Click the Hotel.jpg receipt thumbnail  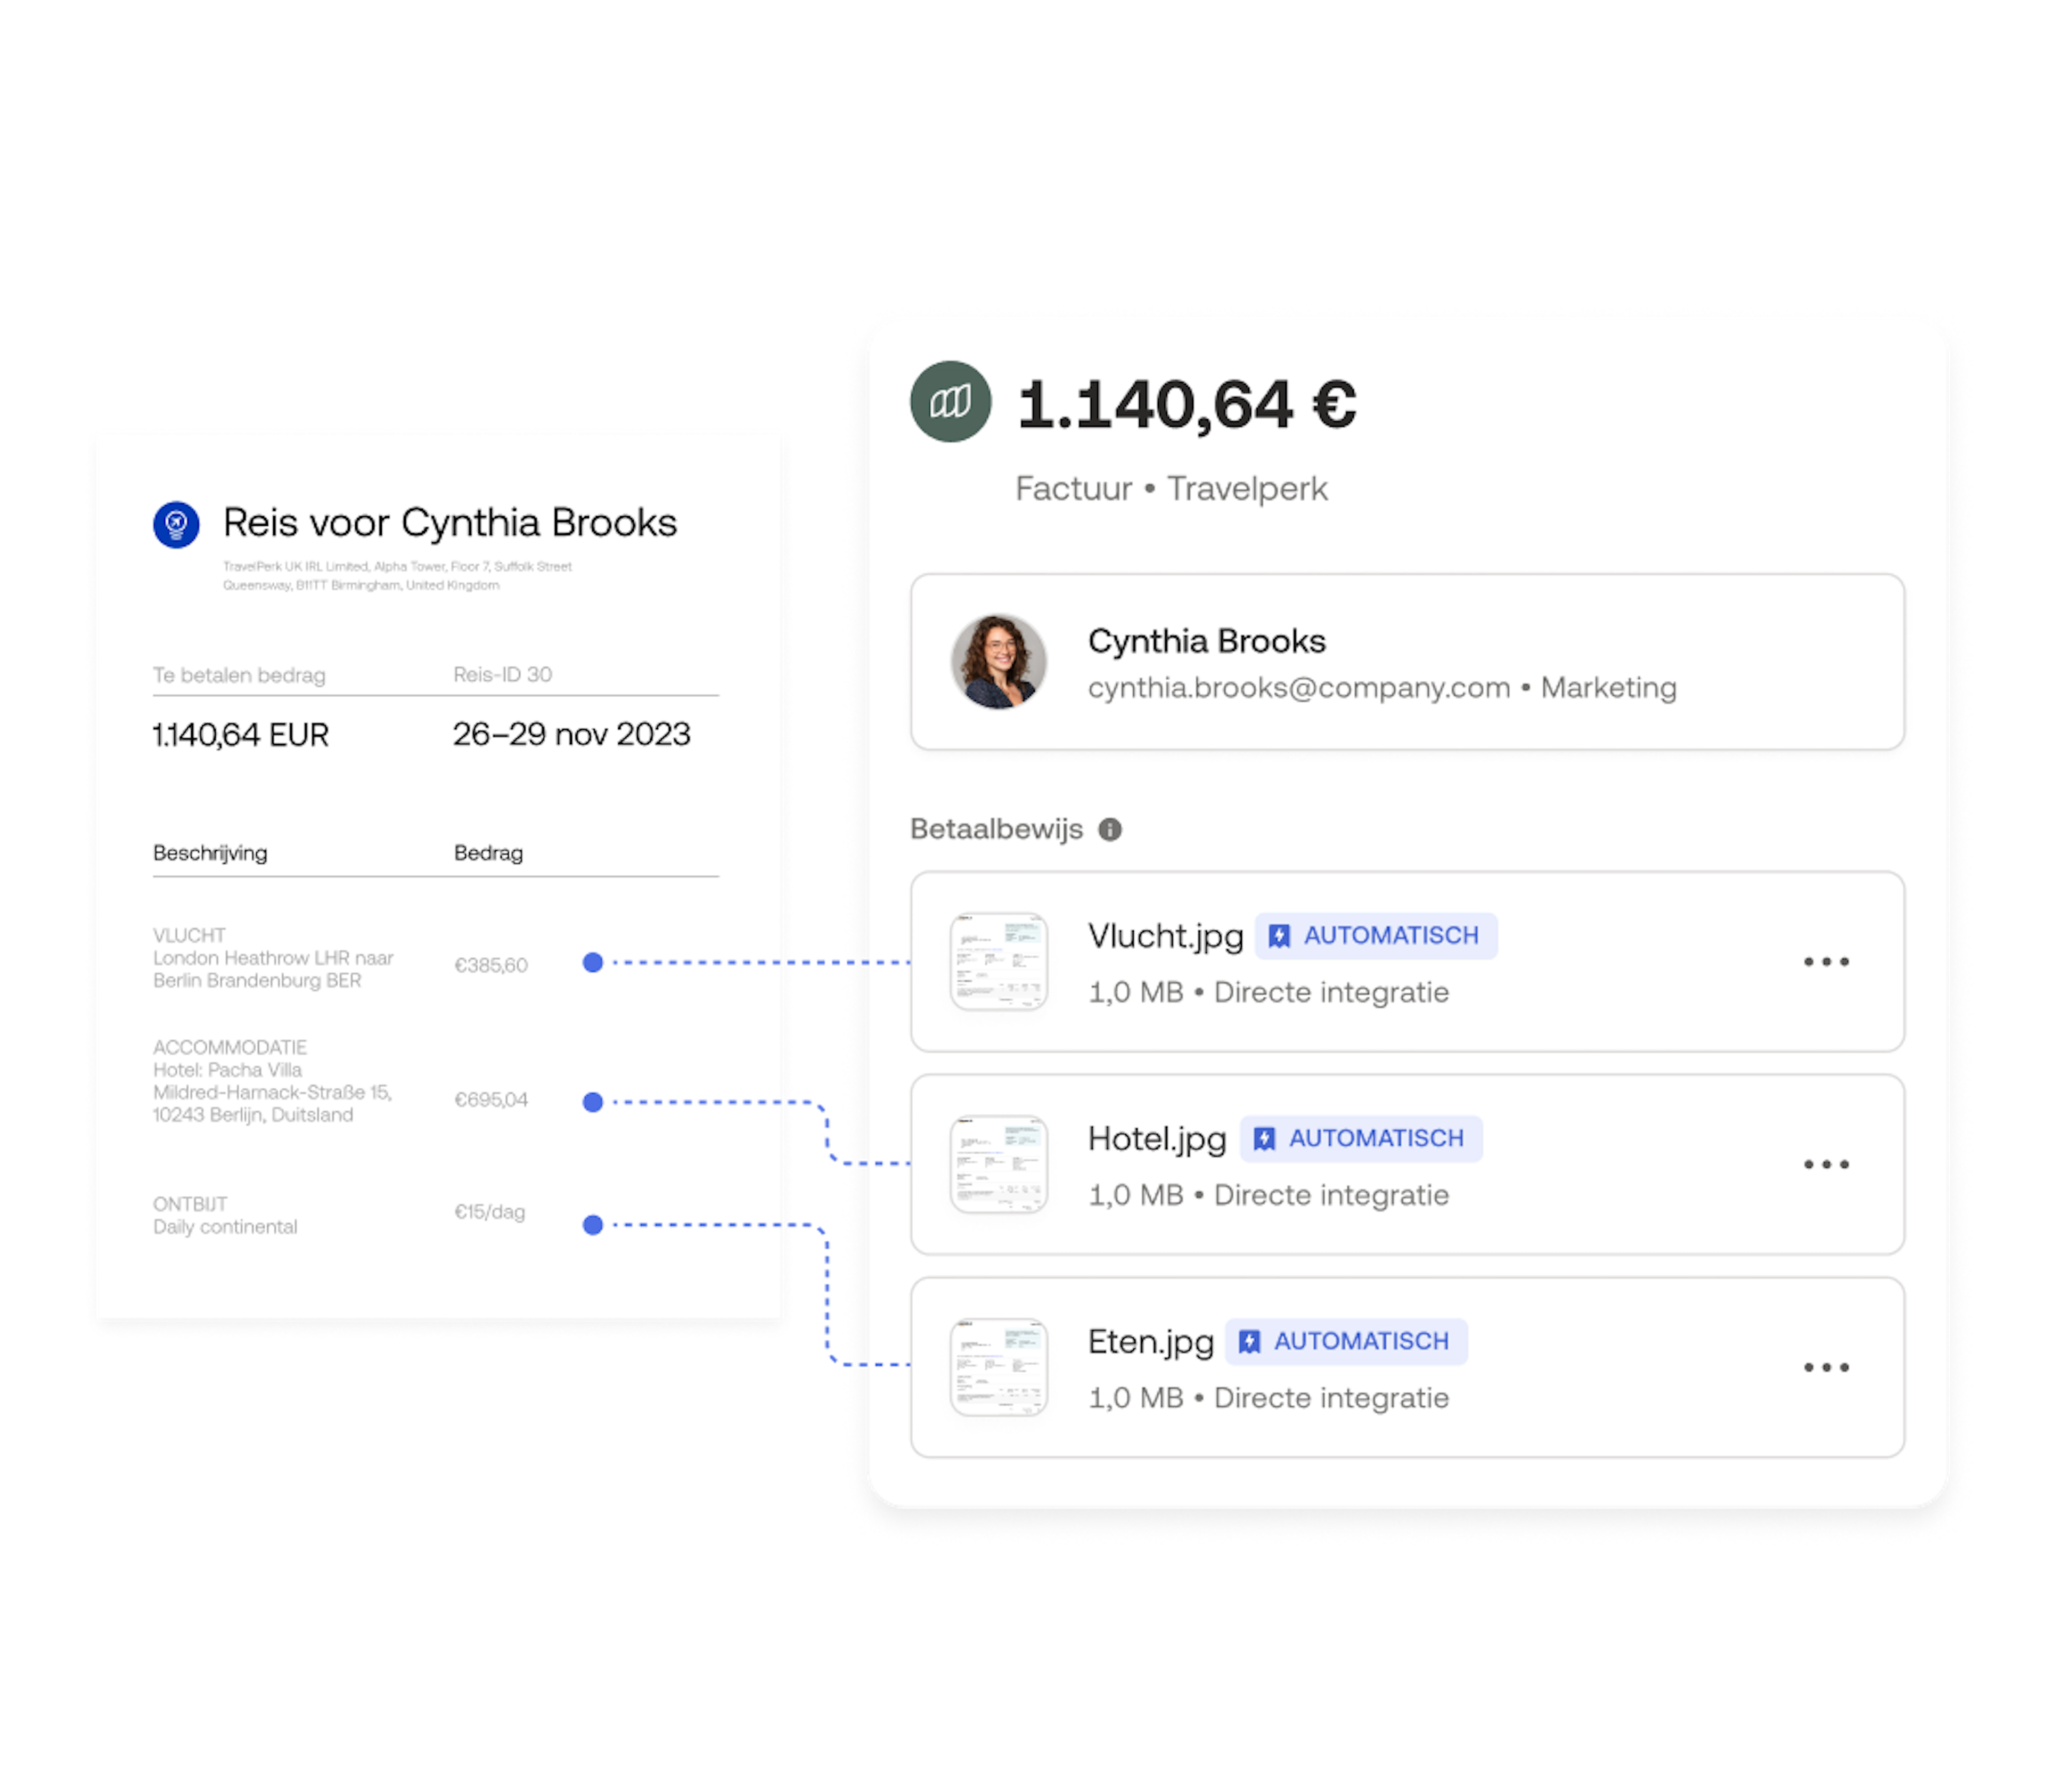(x=999, y=1164)
